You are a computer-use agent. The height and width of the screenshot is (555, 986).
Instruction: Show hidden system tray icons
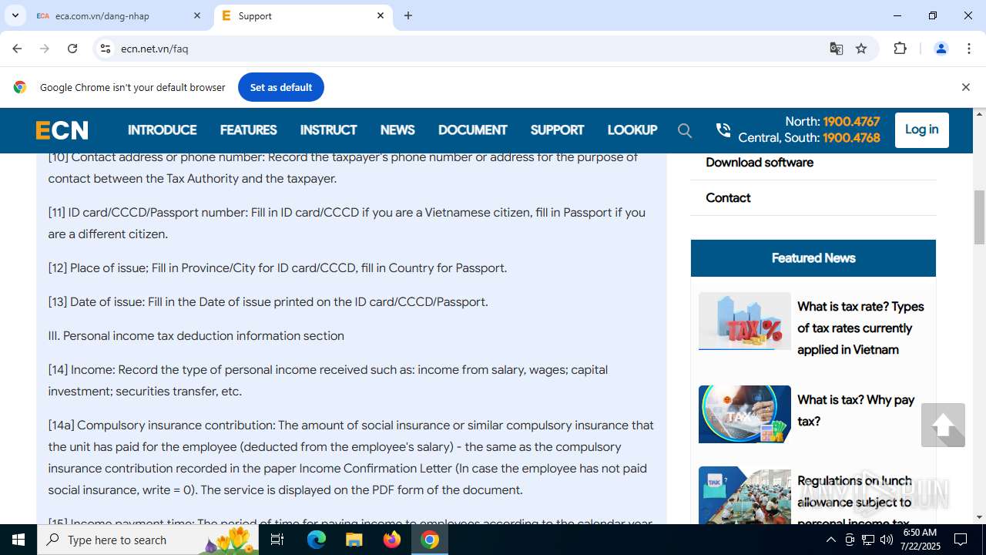[x=830, y=540]
